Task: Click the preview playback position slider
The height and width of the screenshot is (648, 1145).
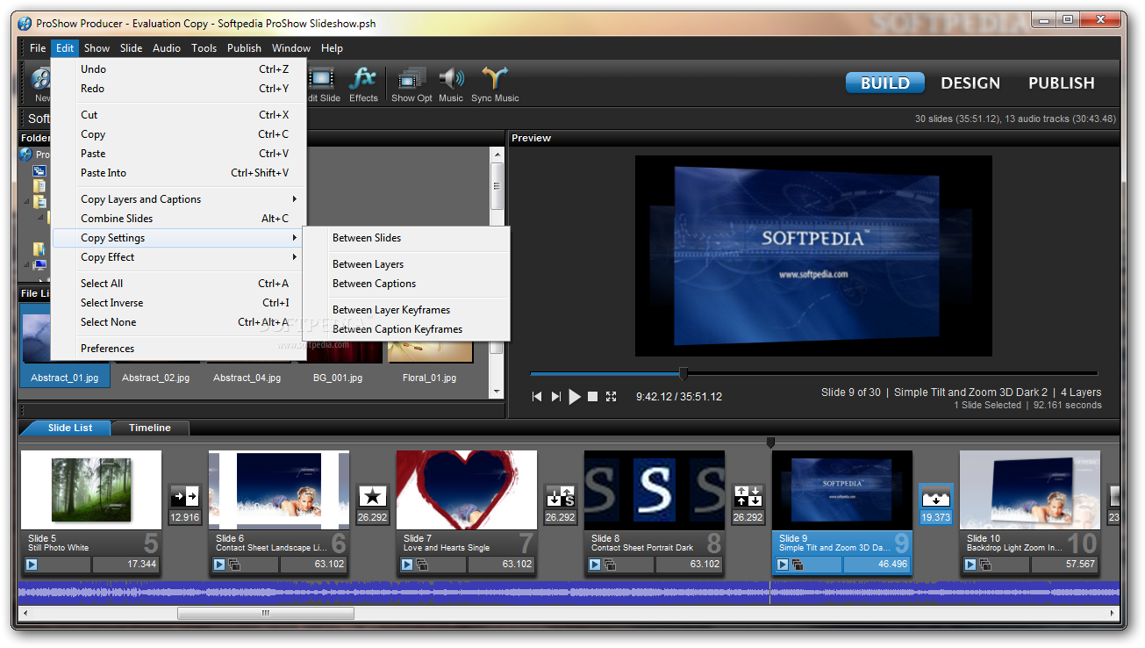Action: click(x=683, y=373)
